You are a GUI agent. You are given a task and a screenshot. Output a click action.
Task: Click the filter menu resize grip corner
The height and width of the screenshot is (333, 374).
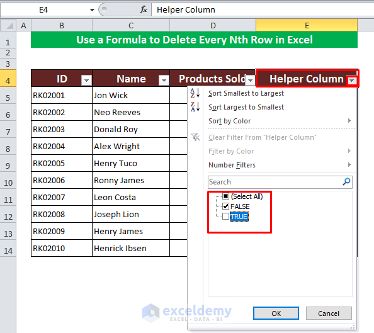[x=353, y=327]
